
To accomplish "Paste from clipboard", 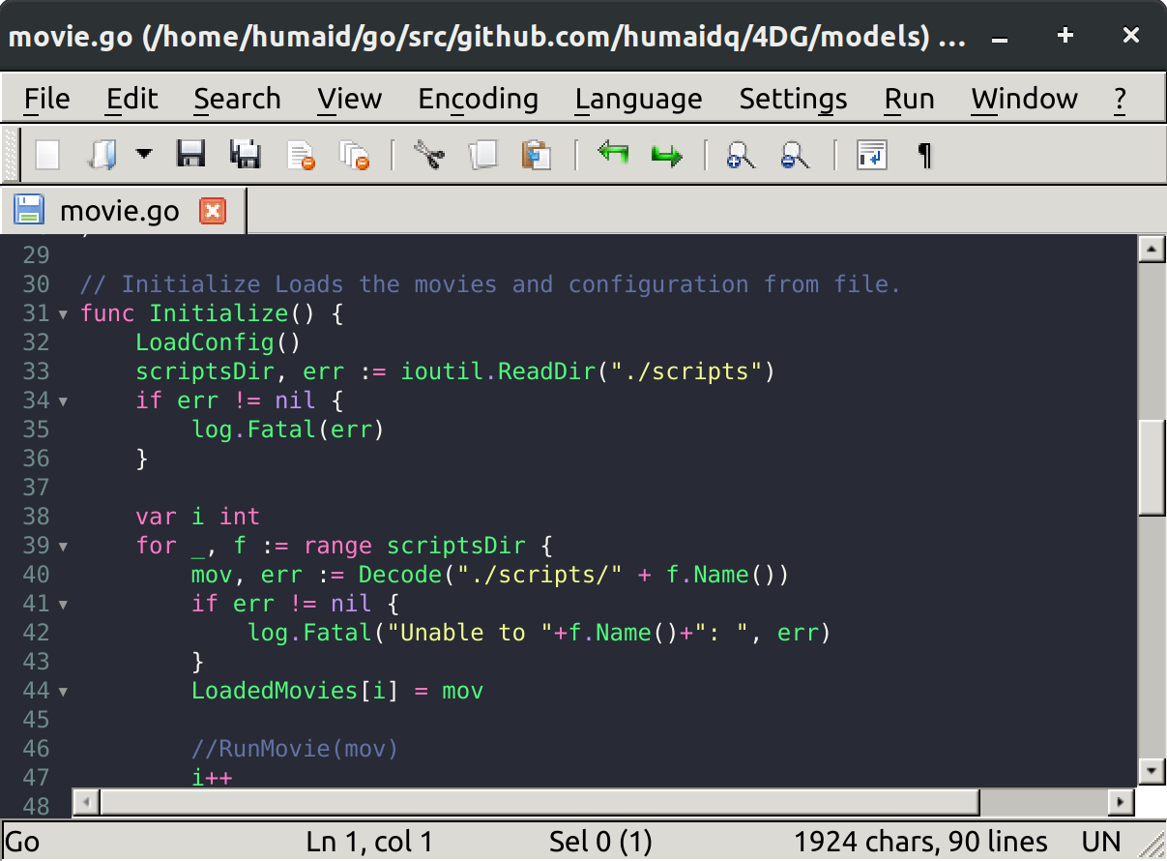I will click(x=539, y=155).
